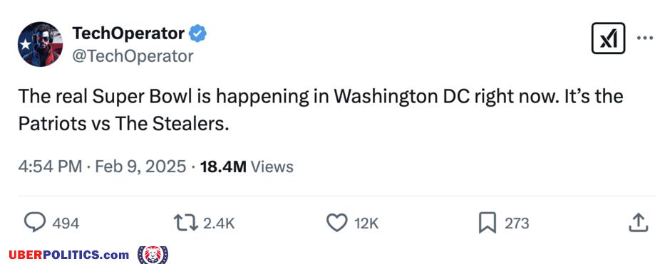
Task: Click the repost arrows icon
Action: coord(185,223)
